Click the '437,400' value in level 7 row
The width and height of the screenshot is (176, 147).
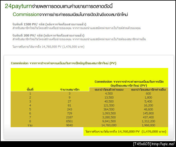(x=148, y=117)
